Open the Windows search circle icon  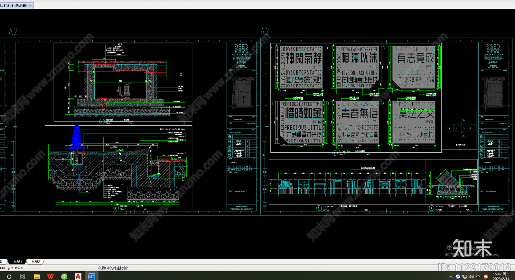pyautogui.click(x=9, y=276)
